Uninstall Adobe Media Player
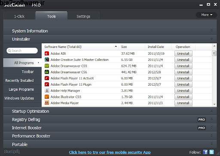The height and width of the screenshot is (156, 220). pos(183,103)
